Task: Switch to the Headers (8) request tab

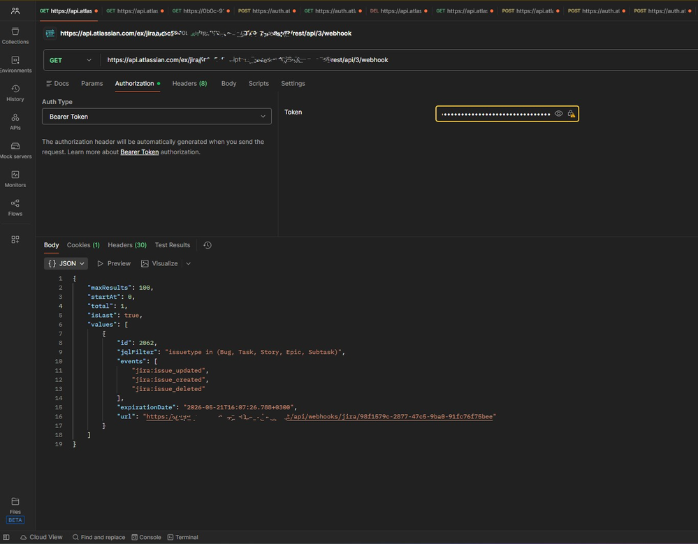Action: tap(189, 83)
